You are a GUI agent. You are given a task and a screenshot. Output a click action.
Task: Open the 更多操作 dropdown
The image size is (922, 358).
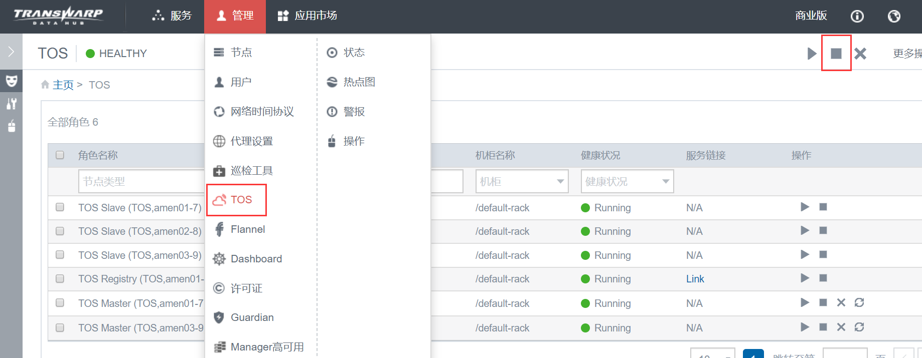coord(907,53)
